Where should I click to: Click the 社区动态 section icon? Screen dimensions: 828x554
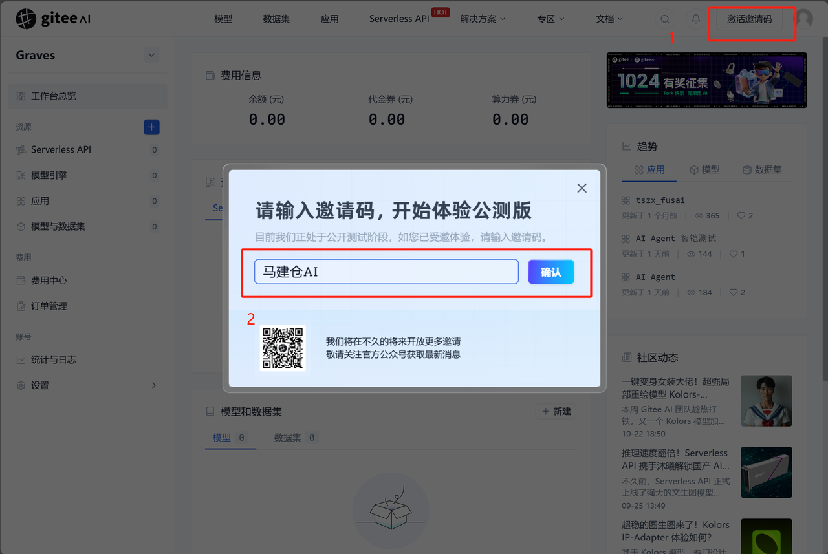coord(626,357)
